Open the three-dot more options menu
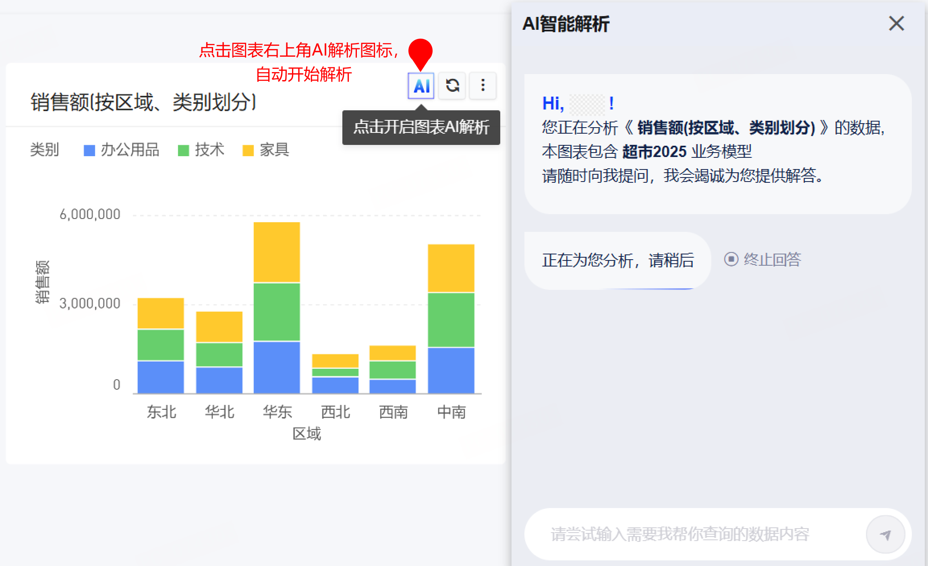928x566 pixels. (483, 85)
